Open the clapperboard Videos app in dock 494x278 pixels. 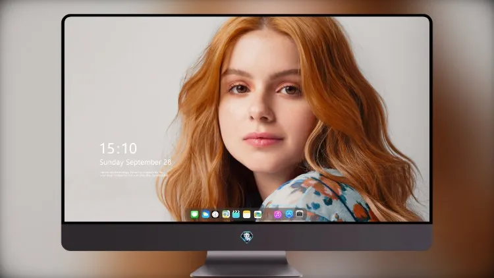point(236,214)
